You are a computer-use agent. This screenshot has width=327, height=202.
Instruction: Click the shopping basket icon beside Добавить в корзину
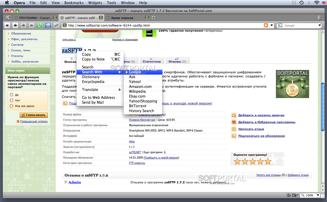(234, 115)
